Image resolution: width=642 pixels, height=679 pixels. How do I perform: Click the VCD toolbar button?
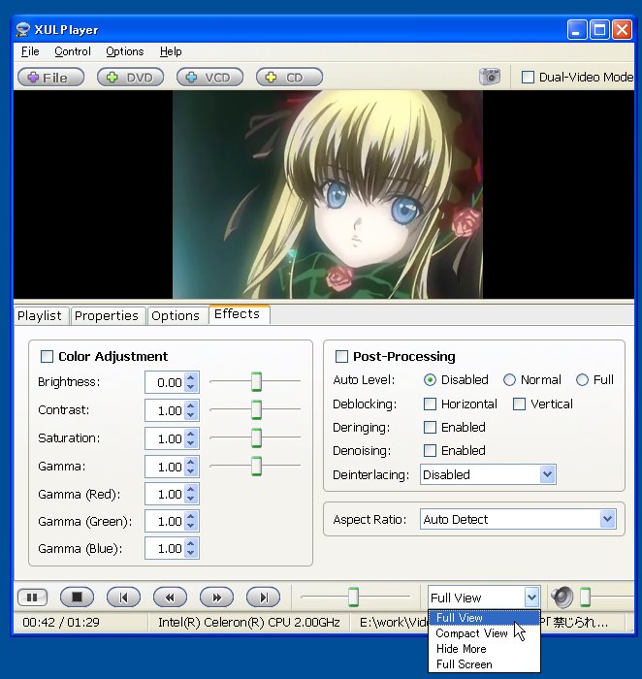pos(210,77)
